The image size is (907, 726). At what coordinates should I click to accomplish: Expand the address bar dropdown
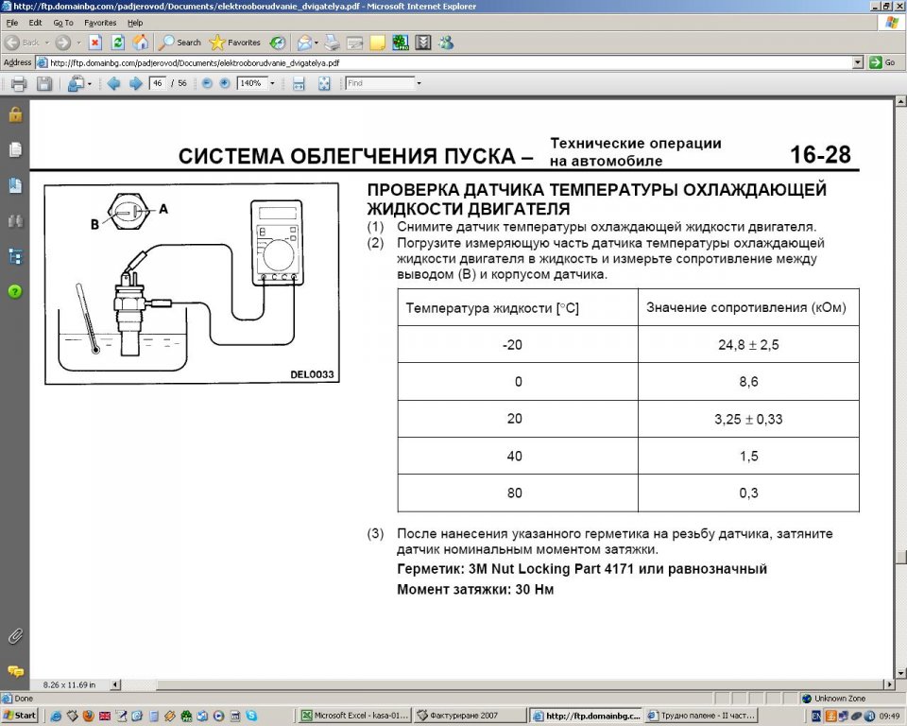858,62
